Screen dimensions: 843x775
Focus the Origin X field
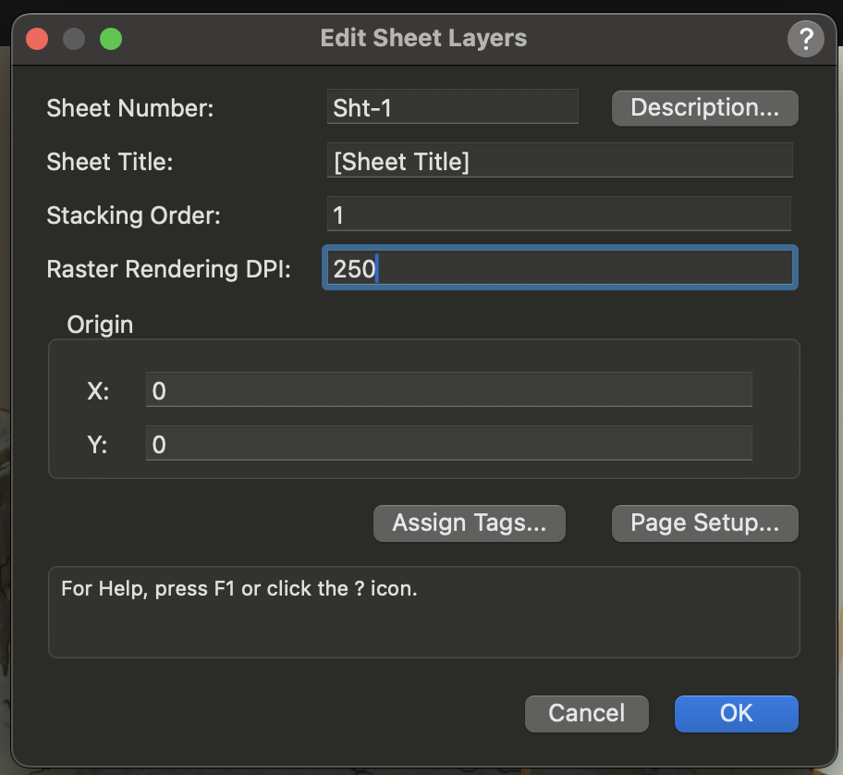(448, 390)
